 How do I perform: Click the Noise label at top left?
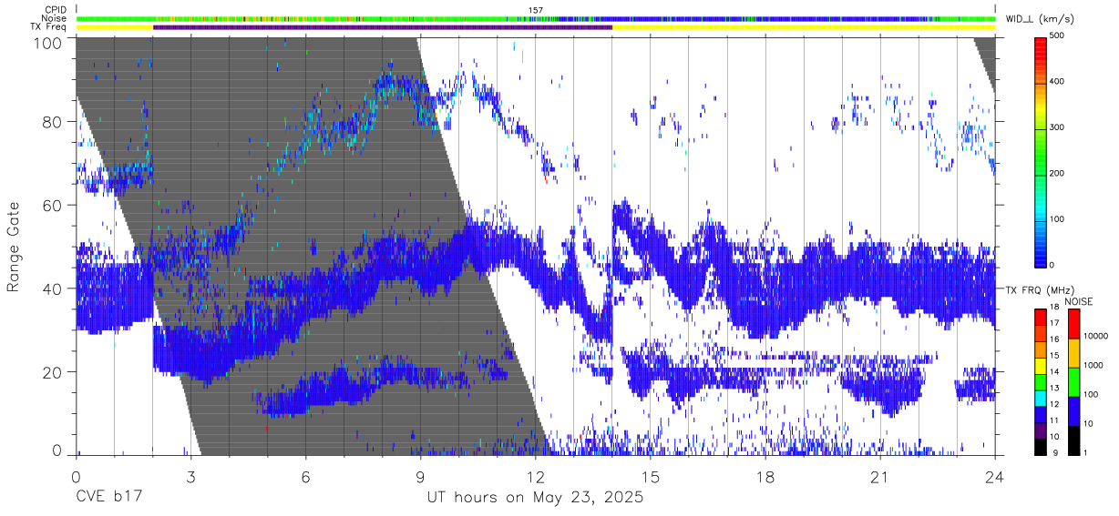[54, 18]
